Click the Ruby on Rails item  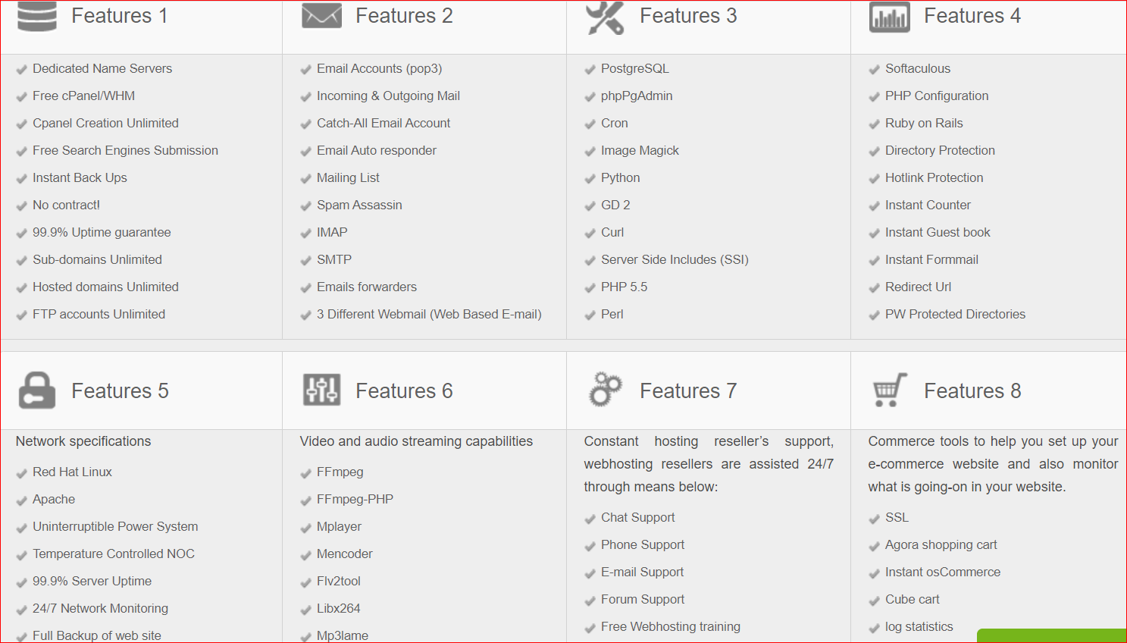point(924,123)
